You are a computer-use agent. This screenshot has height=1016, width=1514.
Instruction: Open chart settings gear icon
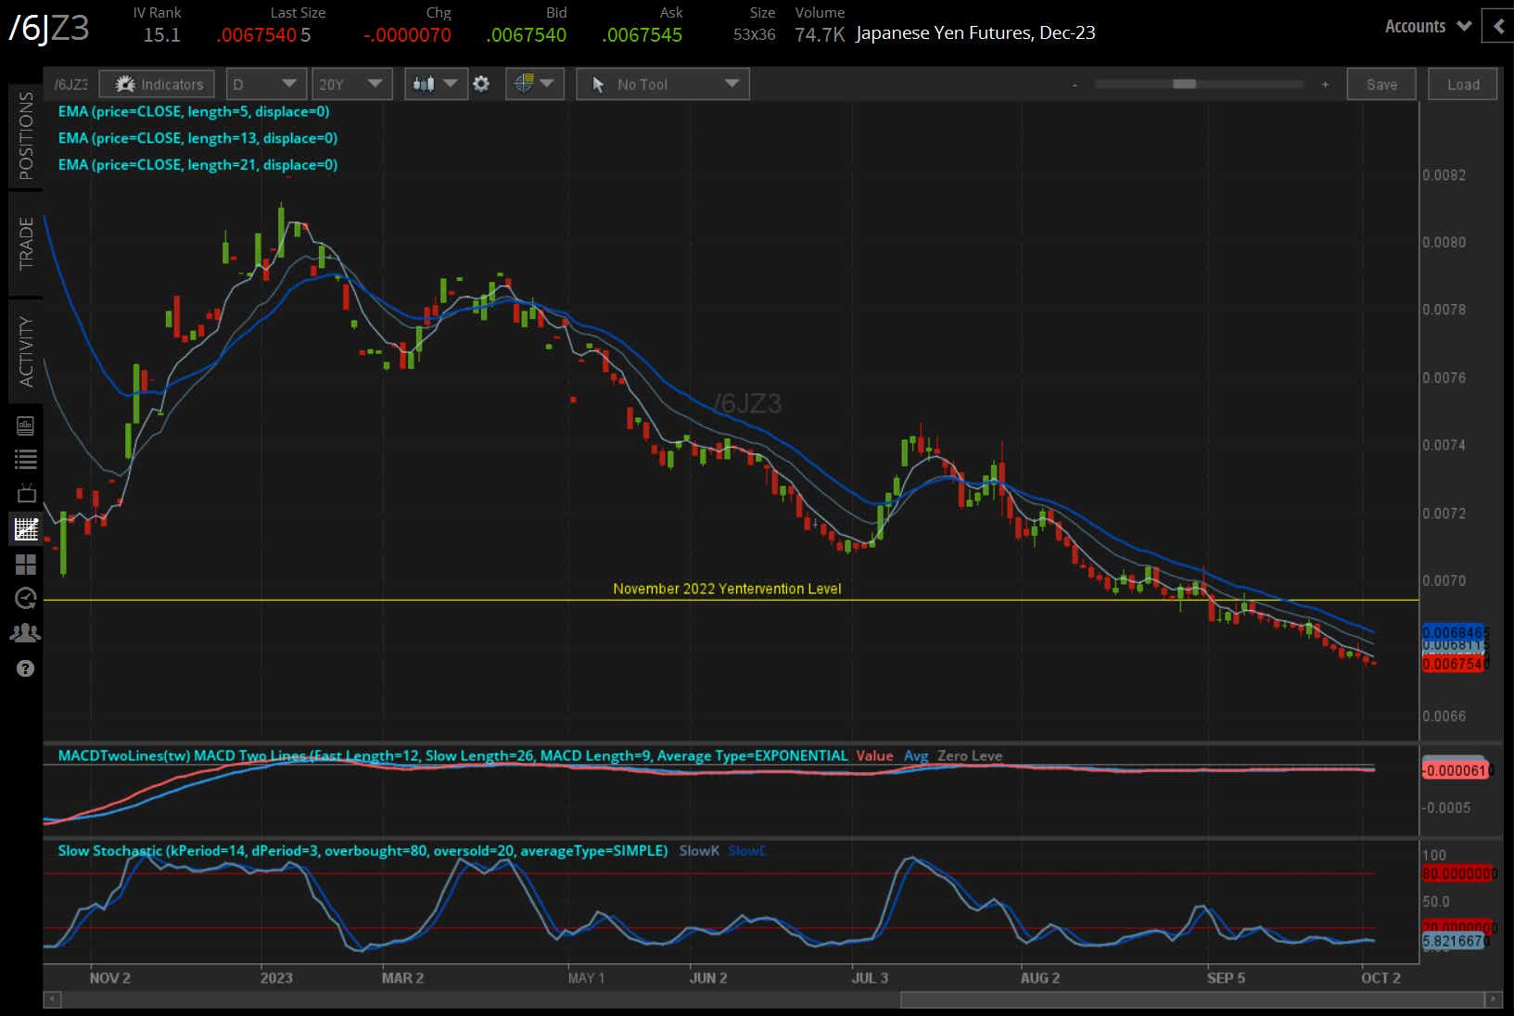[x=481, y=84]
